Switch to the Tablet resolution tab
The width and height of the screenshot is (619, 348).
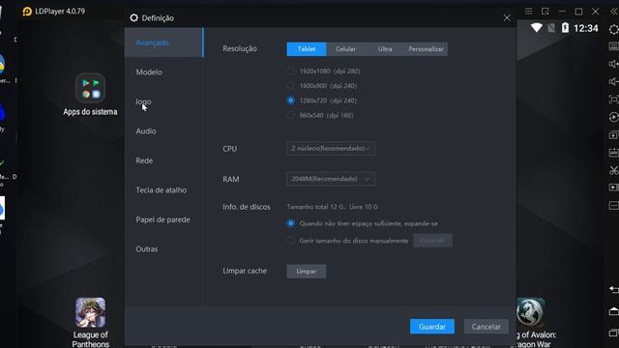307,49
